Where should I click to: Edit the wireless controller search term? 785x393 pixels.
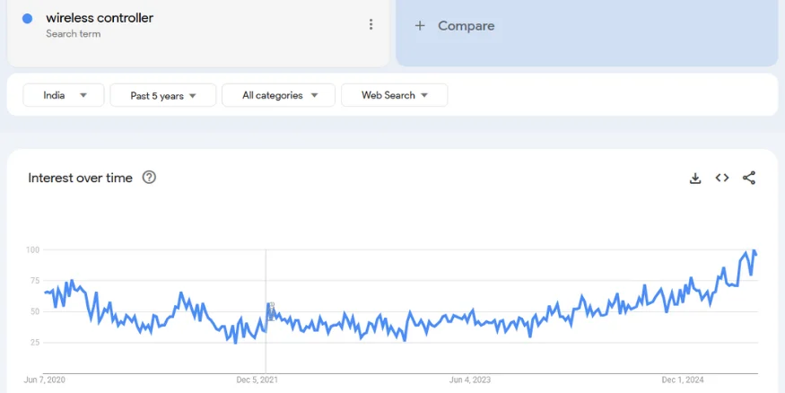coord(100,18)
